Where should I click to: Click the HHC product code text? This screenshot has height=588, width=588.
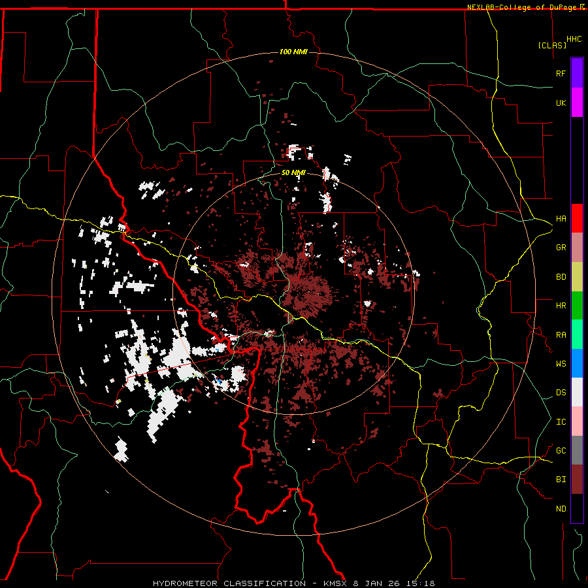click(x=574, y=39)
